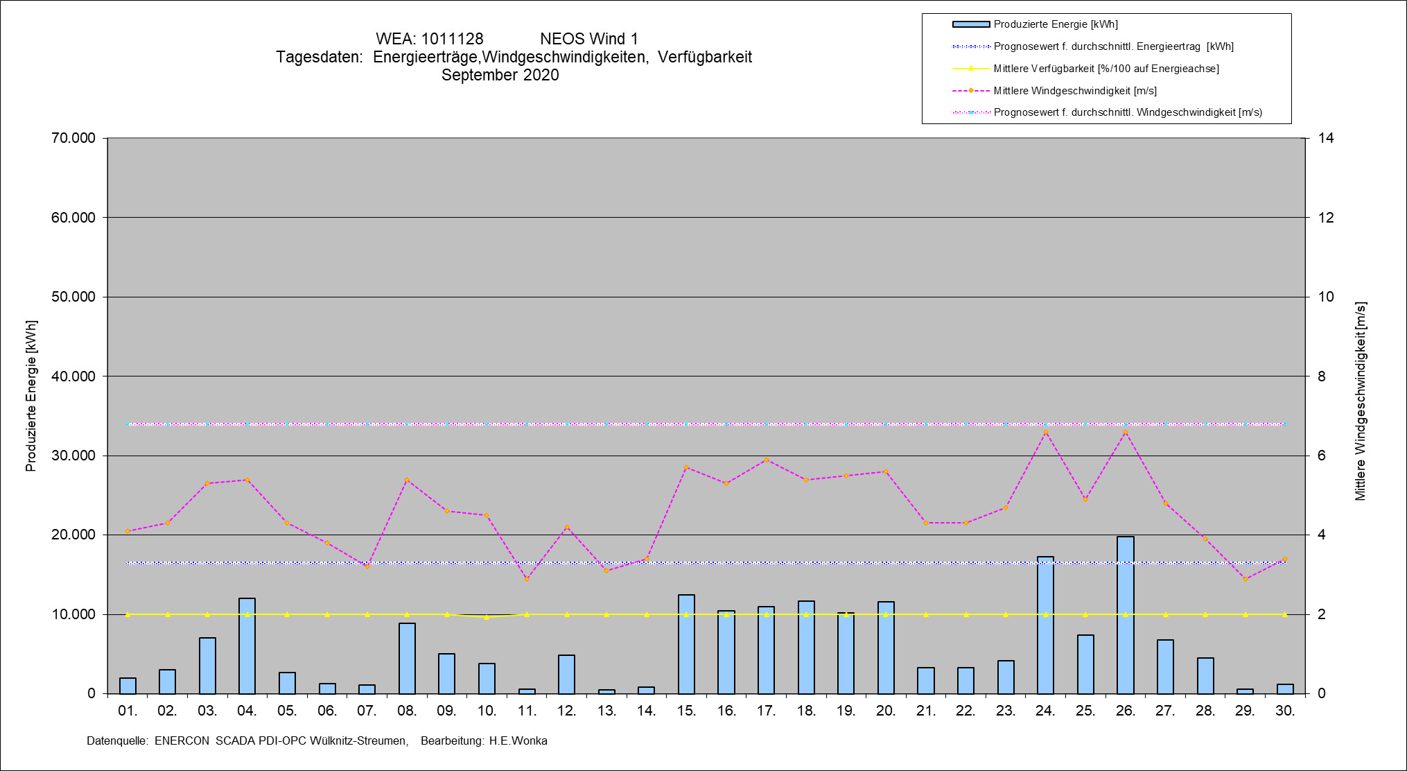Click the 'Produzierte Energie [kWh]' legend swatch
This screenshot has width=1407, height=771.
tap(970, 24)
